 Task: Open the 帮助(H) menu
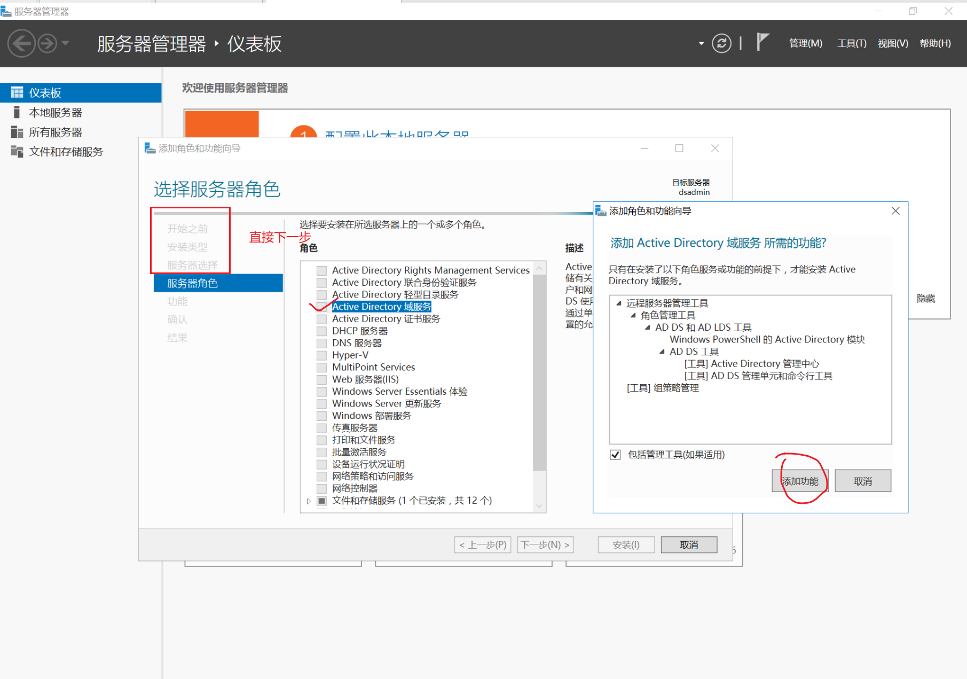(x=935, y=43)
